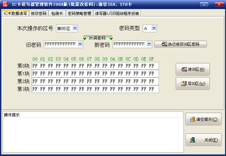Click the write icon on 写00区 button
This screenshot has height=156, width=226.
(x=184, y=83)
